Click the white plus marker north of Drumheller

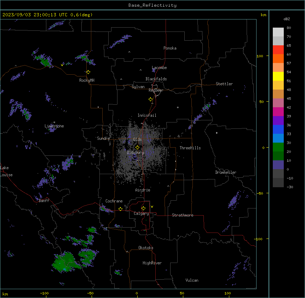(217, 133)
